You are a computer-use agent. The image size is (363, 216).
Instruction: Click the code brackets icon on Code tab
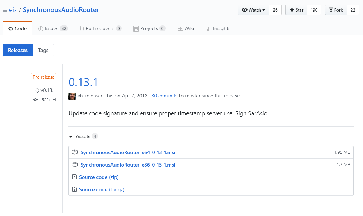coord(11,29)
